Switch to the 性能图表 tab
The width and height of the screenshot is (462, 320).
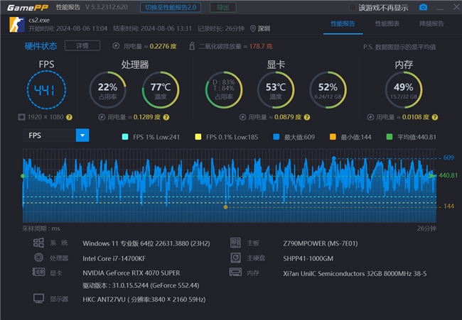coord(387,24)
